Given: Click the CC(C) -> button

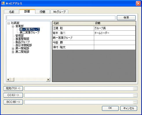Looking at the screenshot, I should (x=13, y=95).
